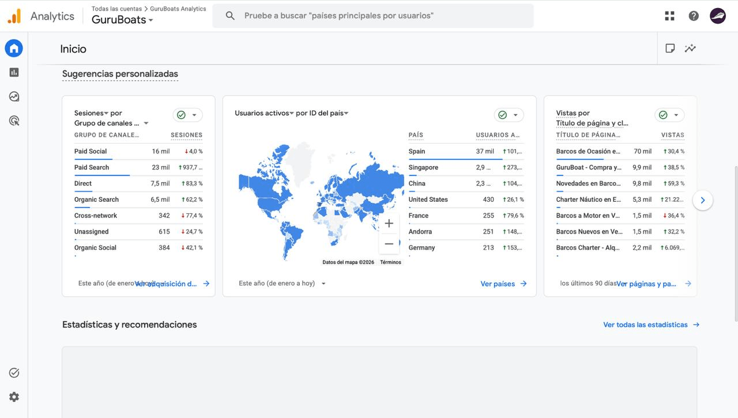Select the Organic Social row
Screen dimensions: 738x418
138,248
